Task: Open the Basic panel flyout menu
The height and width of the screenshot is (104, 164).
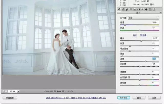Action: [161, 13]
